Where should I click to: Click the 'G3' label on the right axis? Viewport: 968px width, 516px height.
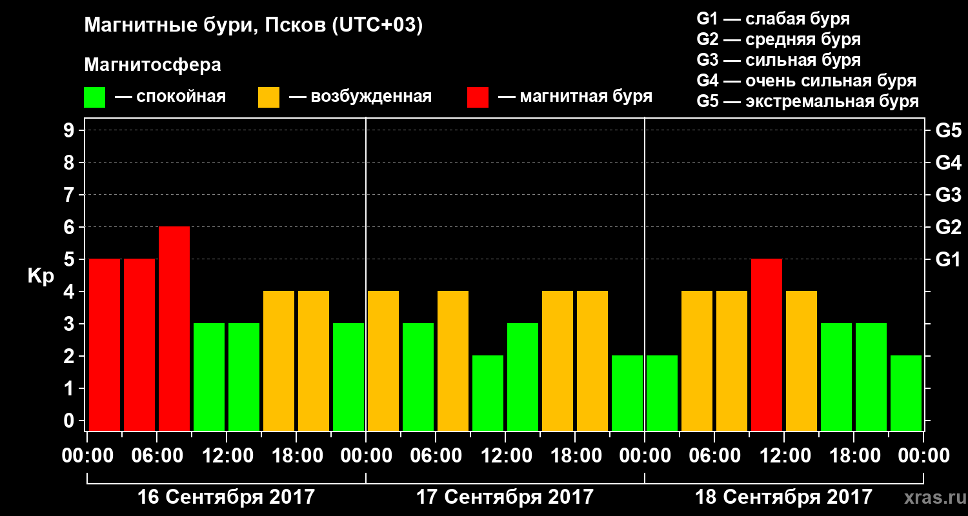[x=948, y=195]
